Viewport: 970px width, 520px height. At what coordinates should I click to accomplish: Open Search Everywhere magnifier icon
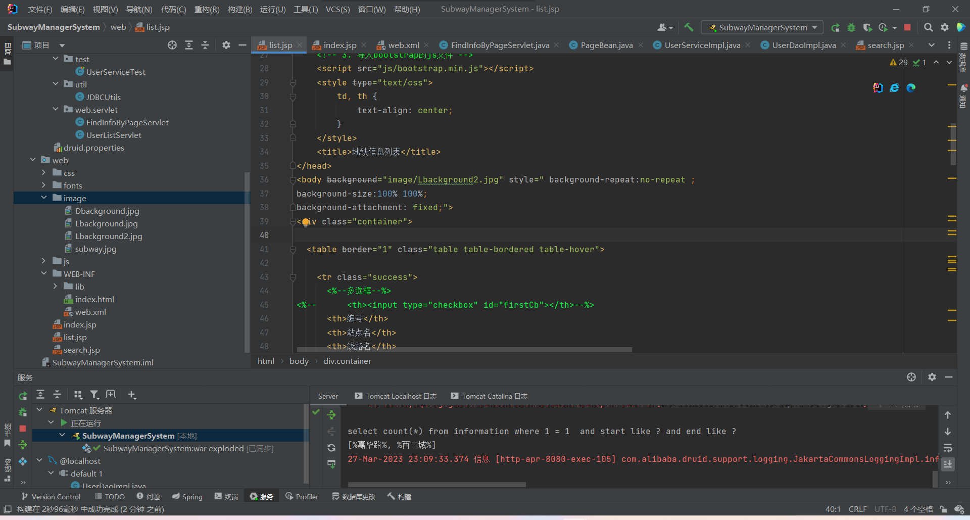(928, 27)
